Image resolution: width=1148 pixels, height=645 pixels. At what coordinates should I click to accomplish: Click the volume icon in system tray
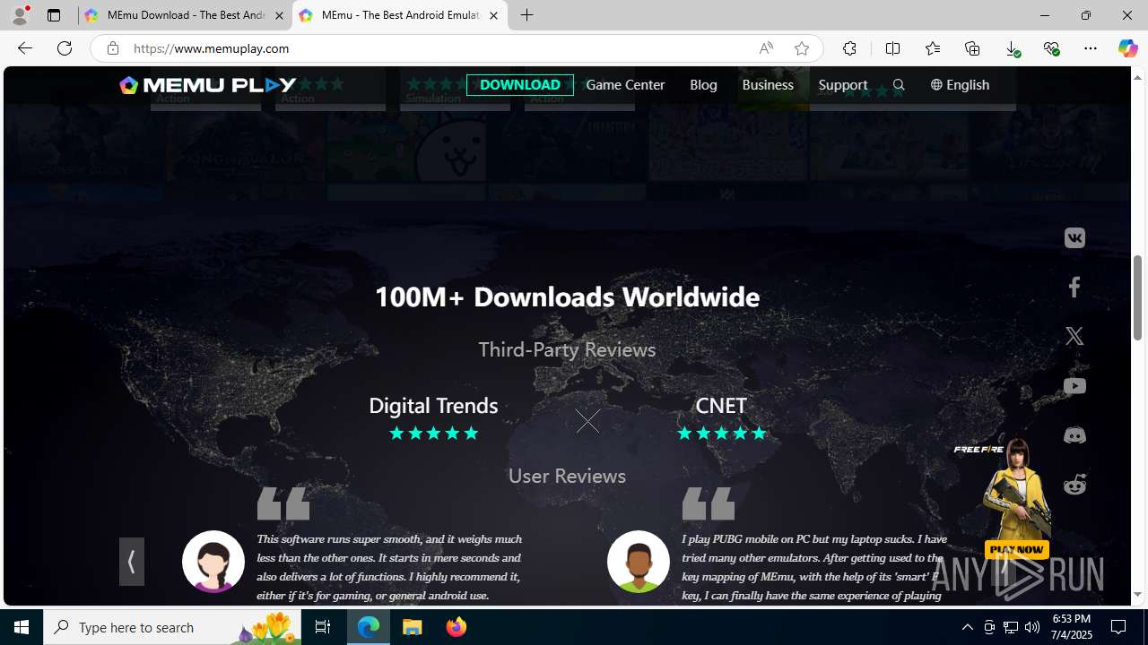1032,627
